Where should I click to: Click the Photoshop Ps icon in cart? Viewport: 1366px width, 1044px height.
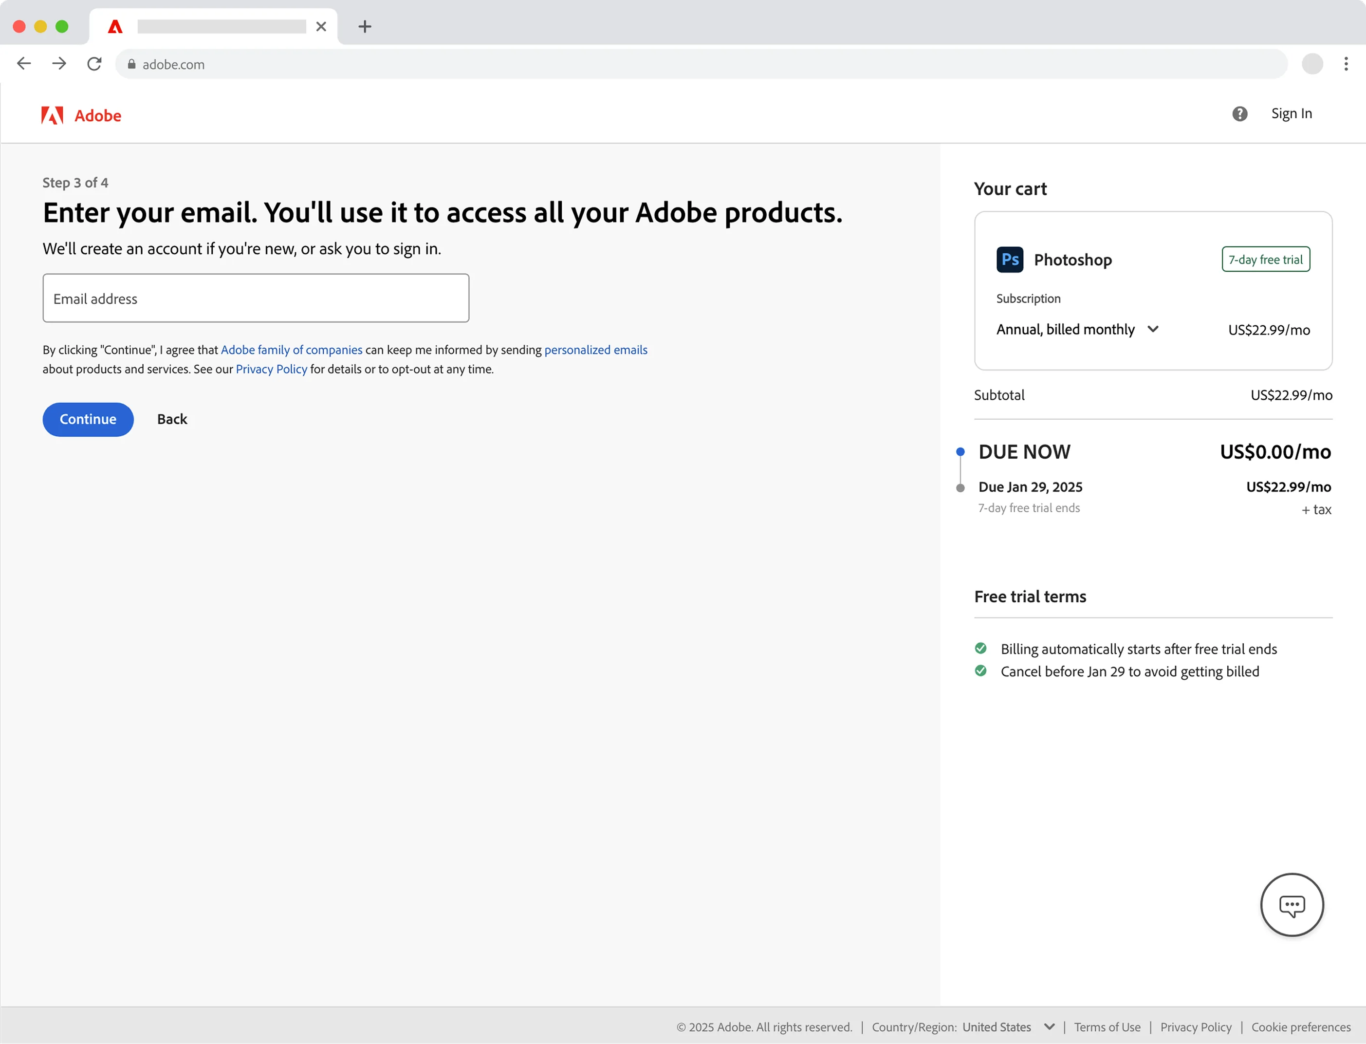(1010, 260)
